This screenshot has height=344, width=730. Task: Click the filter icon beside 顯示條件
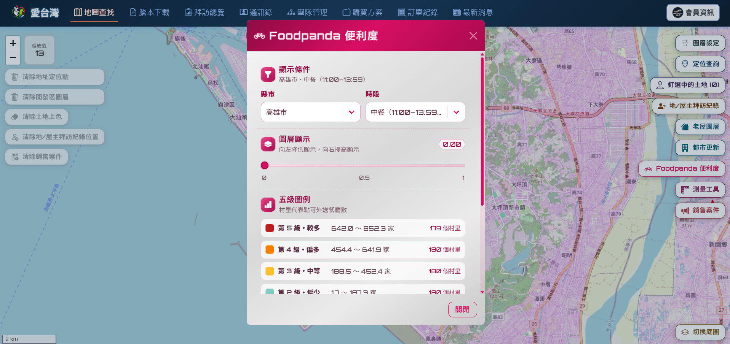[x=268, y=75]
